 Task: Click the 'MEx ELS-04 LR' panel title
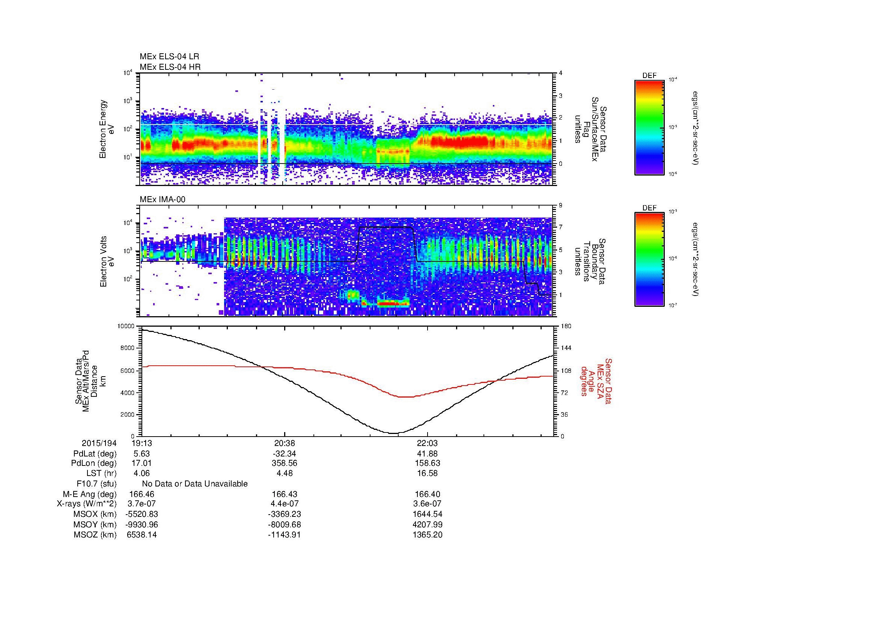[169, 56]
